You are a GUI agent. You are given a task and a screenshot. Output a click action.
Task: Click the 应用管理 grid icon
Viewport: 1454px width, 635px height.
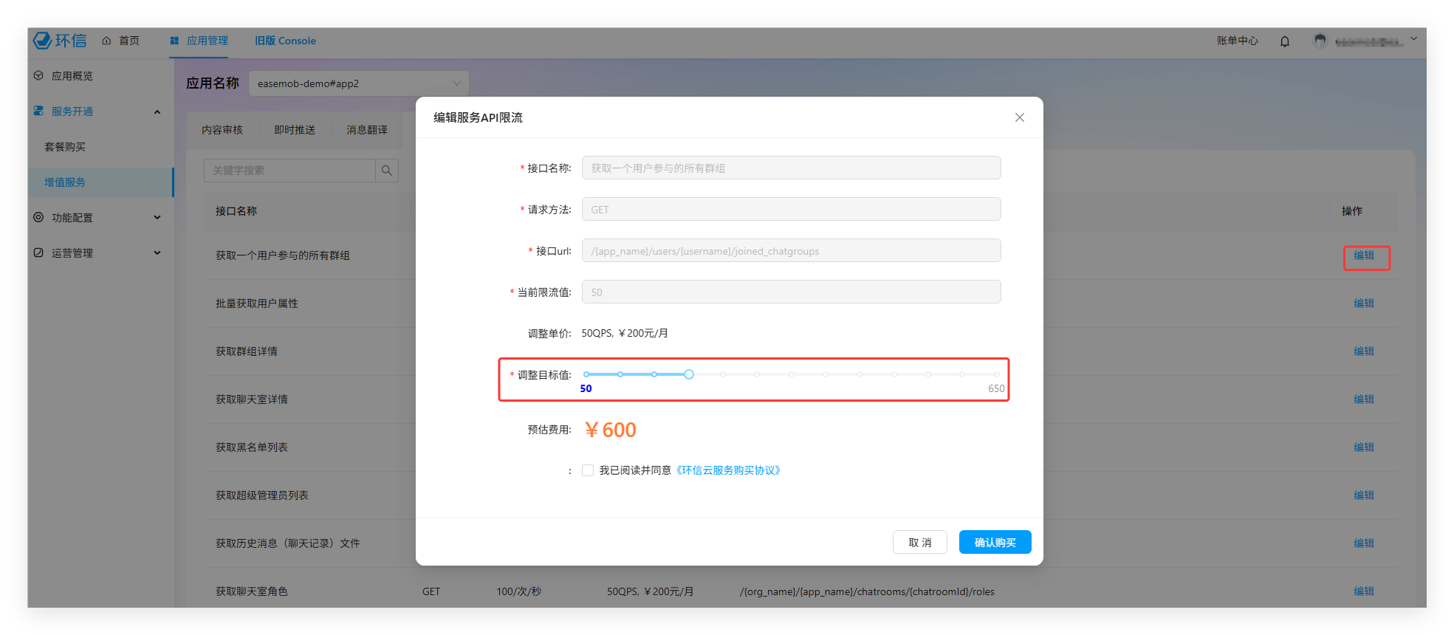(174, 41)
